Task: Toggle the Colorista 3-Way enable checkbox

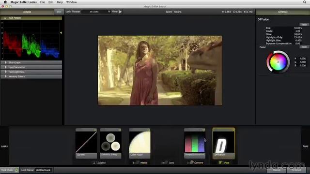Action: [x=120, y=130]
